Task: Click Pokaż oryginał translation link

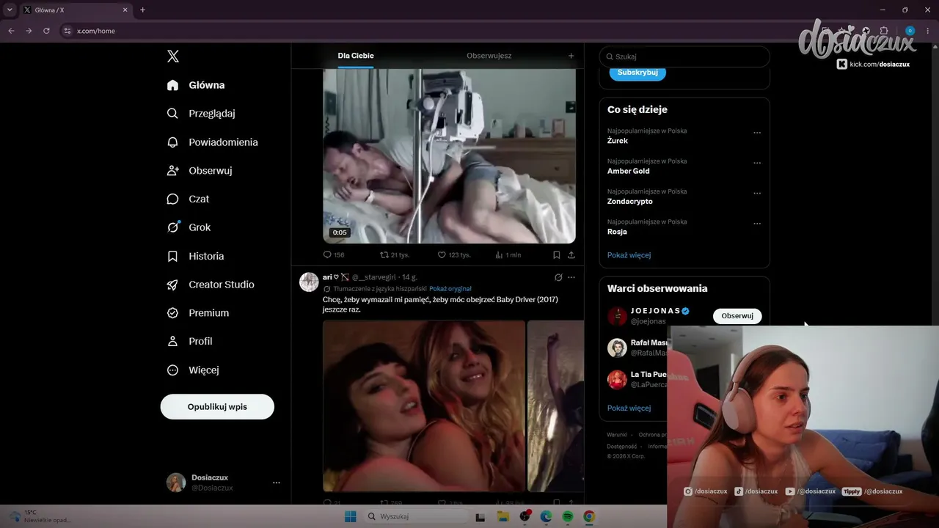Action: pos(450,289)
